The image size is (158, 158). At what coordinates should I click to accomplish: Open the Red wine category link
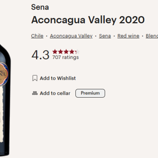128,36
